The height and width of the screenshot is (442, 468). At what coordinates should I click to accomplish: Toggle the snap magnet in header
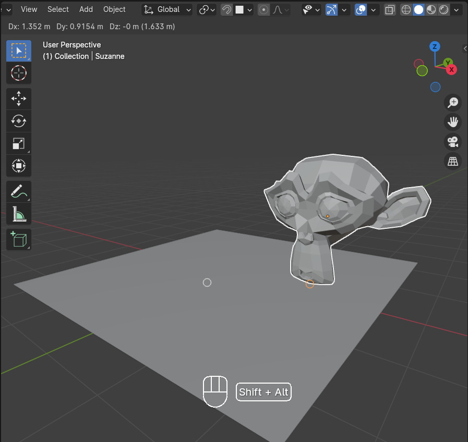point(227,10)
